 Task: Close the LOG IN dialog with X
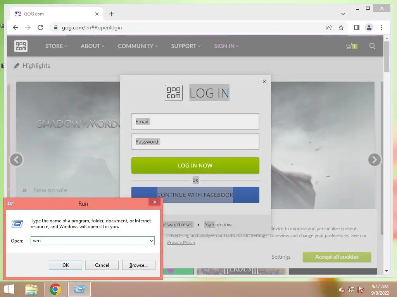pos(264,81)
